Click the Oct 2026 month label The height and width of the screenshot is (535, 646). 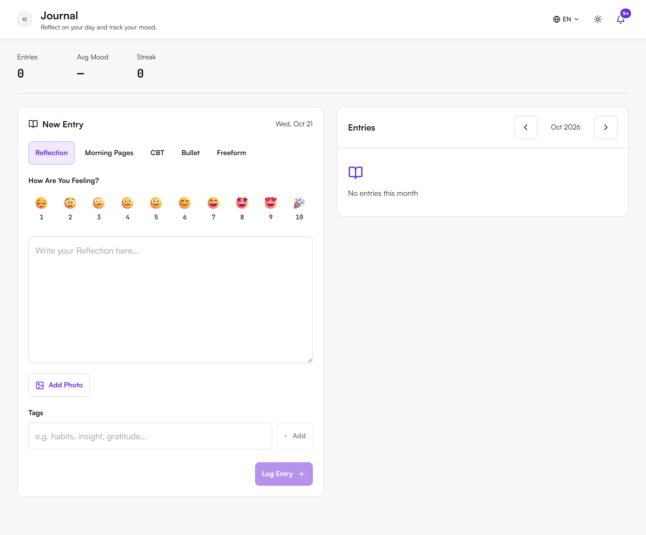566,127
